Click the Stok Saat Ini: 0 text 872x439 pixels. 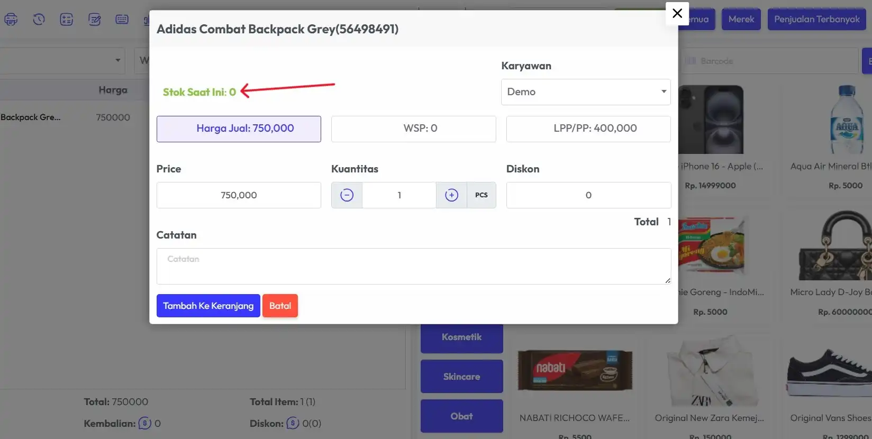click(x=199, y=92)
